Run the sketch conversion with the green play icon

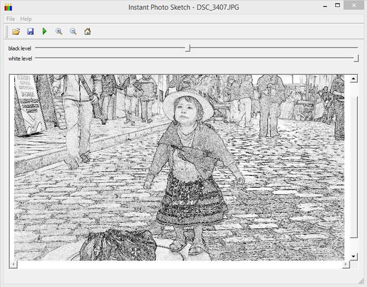coord(45,31)
